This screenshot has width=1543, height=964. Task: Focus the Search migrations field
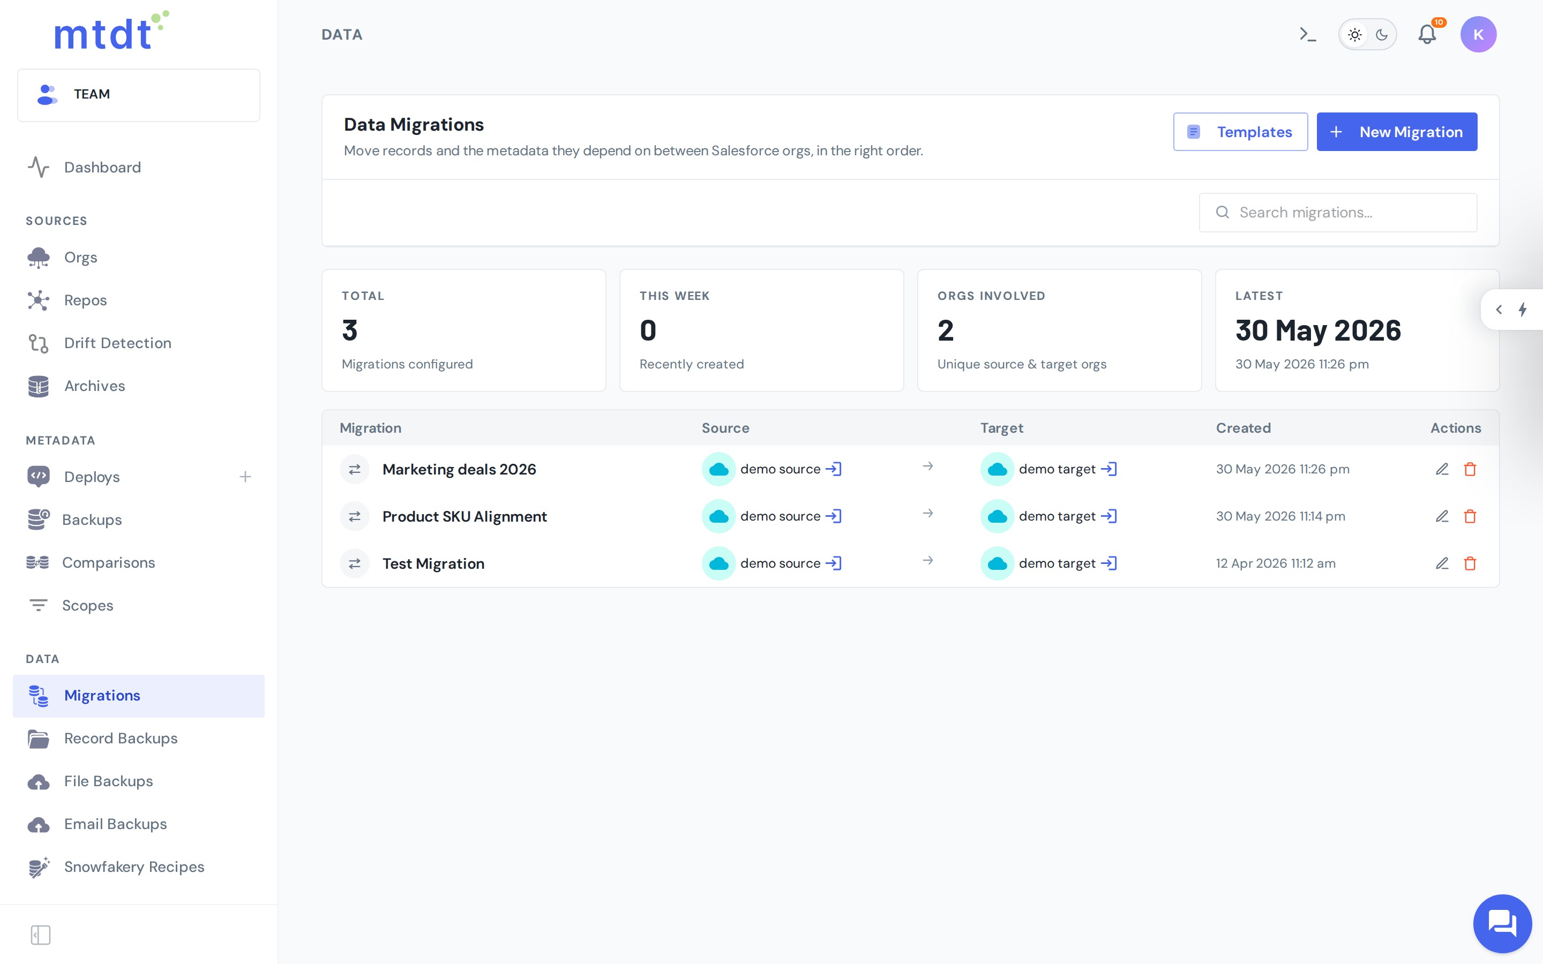pos(1338,212)
